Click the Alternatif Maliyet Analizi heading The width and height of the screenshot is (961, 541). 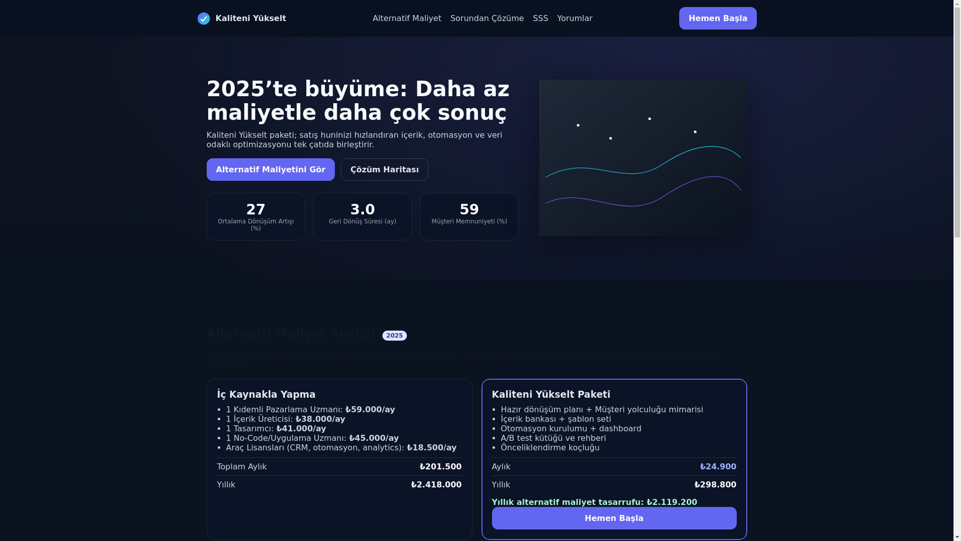tap(290, 334)
